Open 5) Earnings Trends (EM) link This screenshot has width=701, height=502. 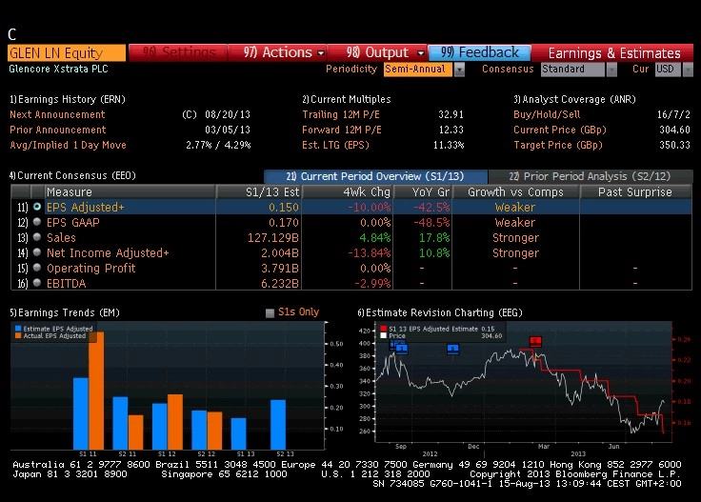tap(65, 312)
